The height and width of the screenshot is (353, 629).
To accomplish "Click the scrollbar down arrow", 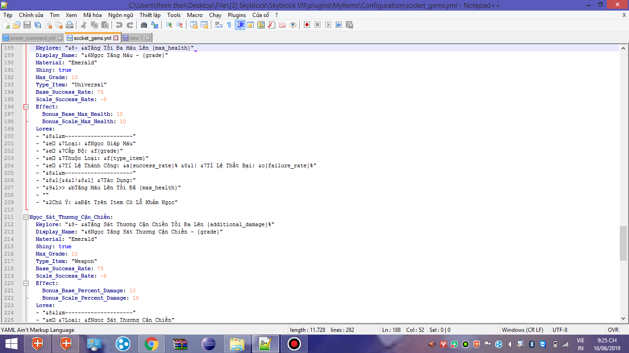I will (623, 318).
